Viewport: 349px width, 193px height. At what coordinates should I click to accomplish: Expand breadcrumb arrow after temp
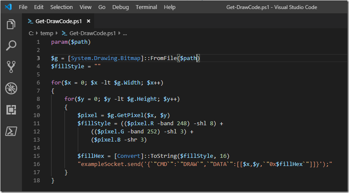tap(57, 33)
